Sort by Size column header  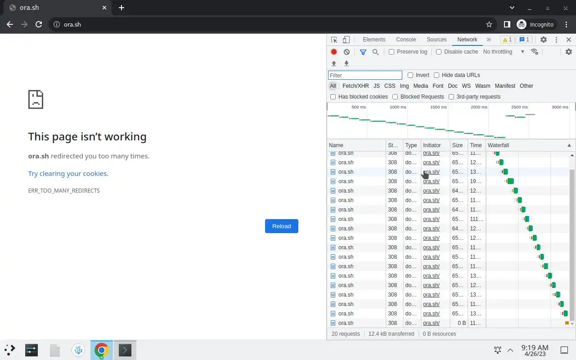459,145
